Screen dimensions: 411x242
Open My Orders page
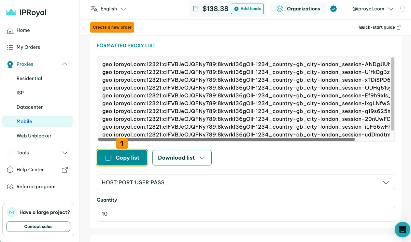coord(28,47)
